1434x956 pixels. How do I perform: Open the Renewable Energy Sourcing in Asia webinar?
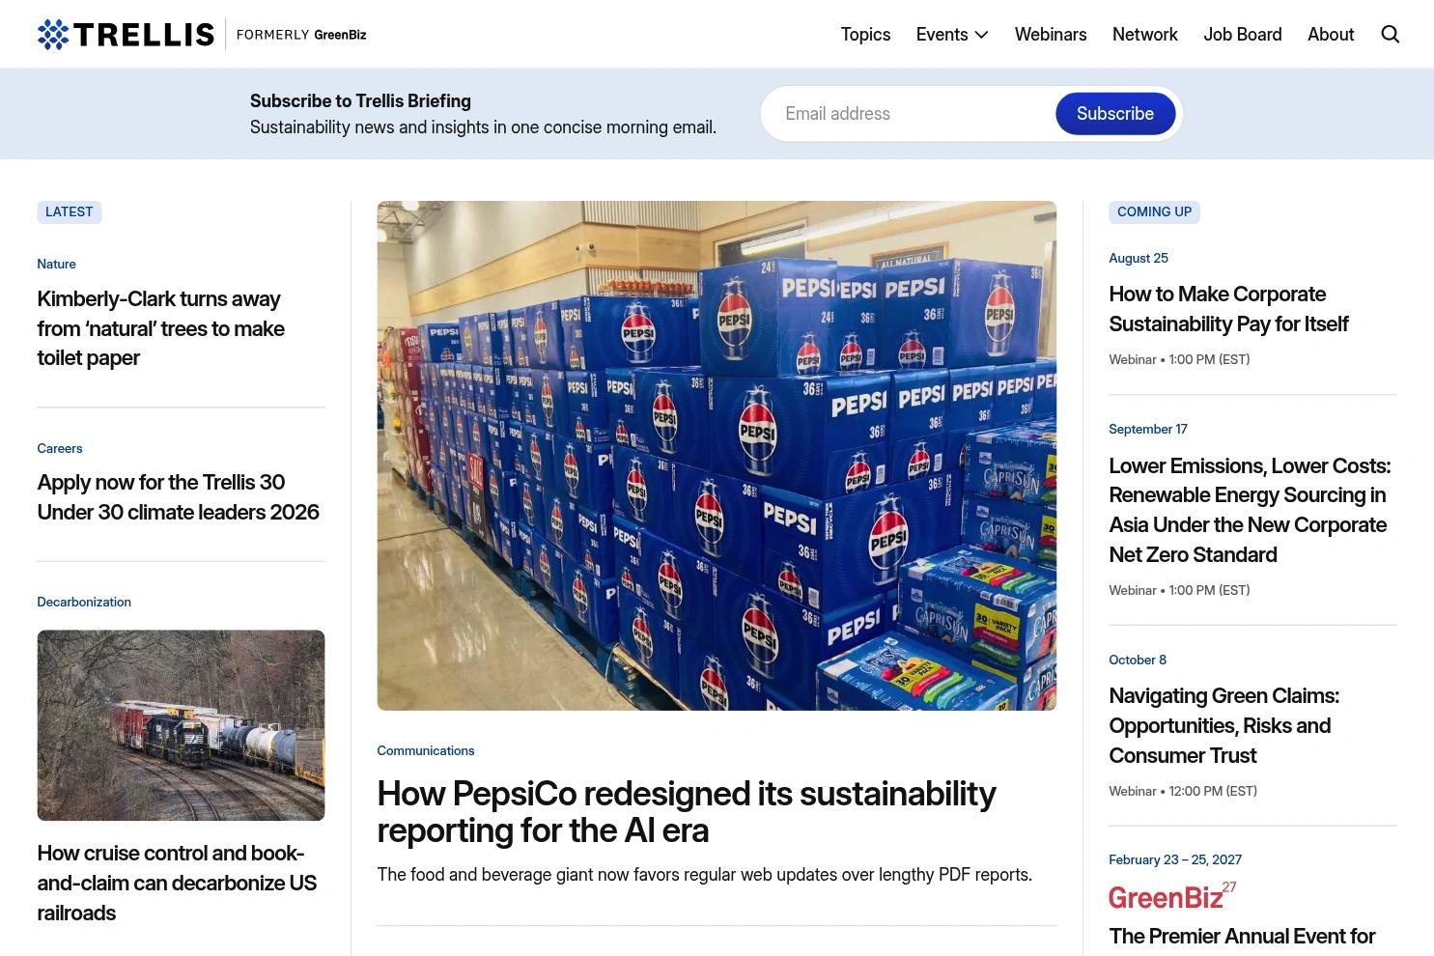1250,510
